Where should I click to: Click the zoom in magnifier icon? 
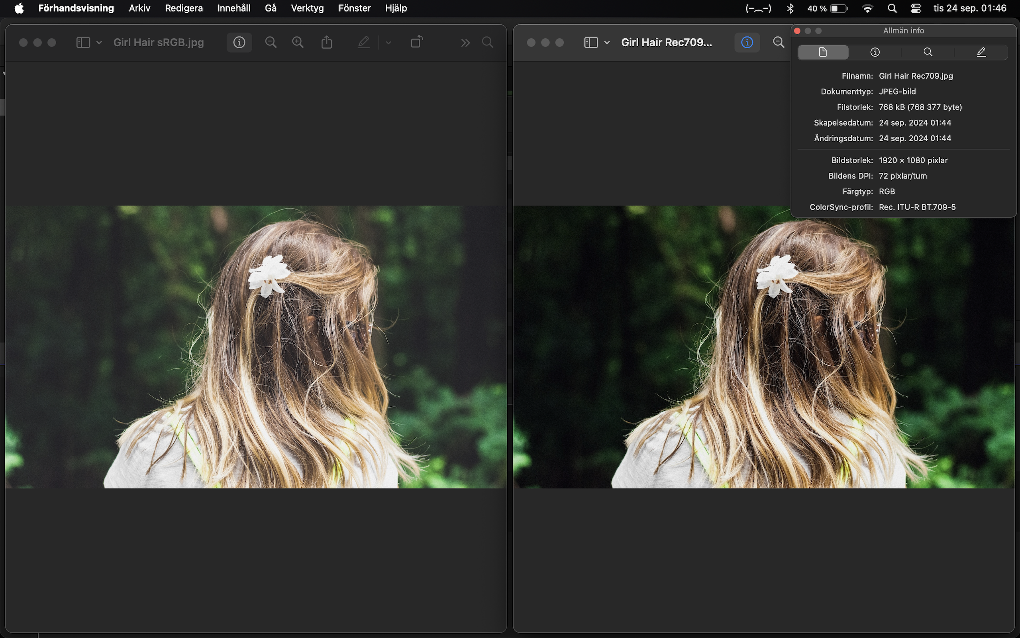[298, 42]
